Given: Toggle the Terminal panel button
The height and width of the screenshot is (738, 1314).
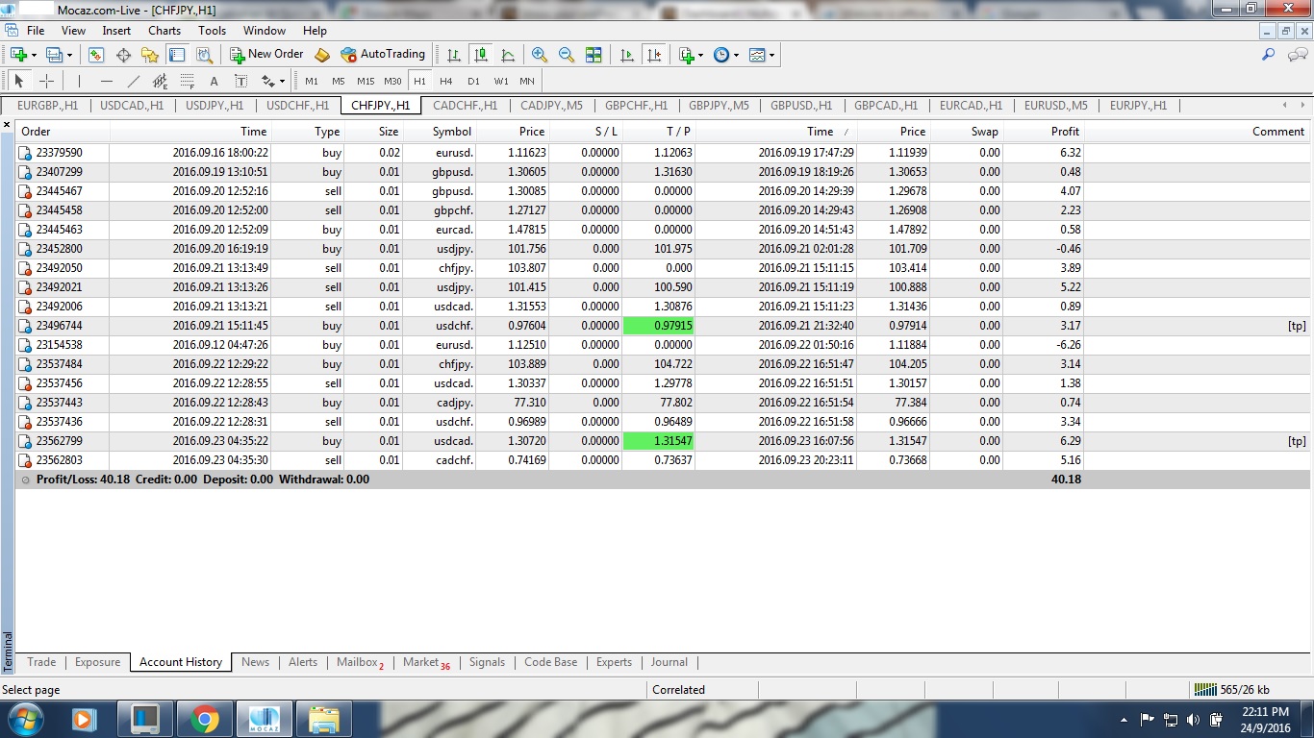Looking at the screenshot, I should coord(177,55).
